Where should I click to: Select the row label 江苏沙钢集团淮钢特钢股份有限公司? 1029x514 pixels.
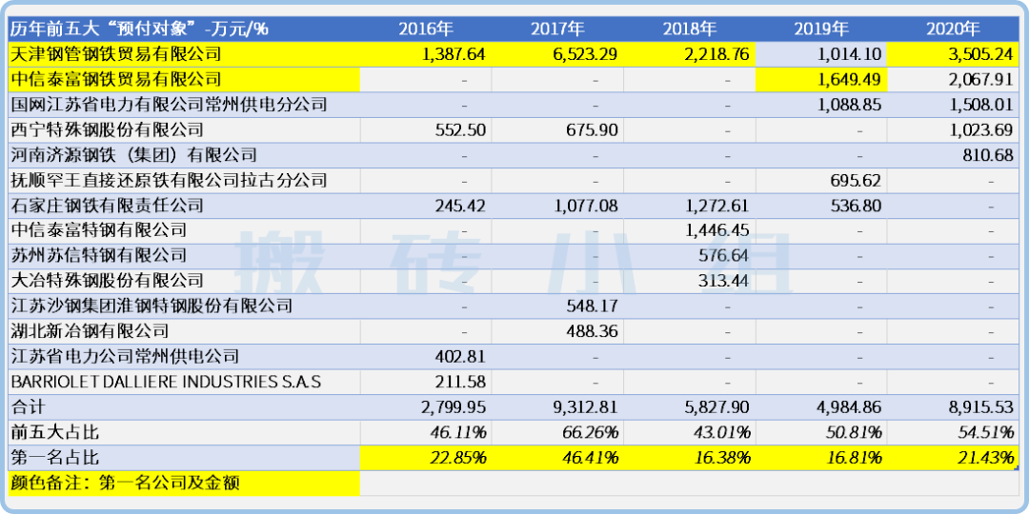click(151, 306)
